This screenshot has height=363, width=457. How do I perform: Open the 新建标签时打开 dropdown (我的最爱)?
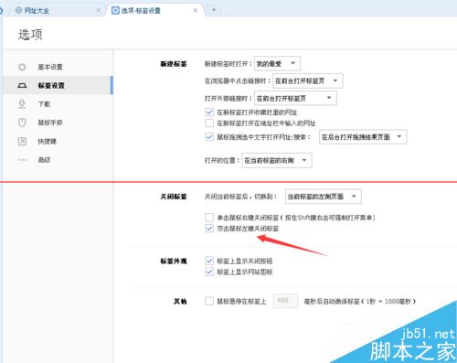pyautogui.click(x=277, y=63)
